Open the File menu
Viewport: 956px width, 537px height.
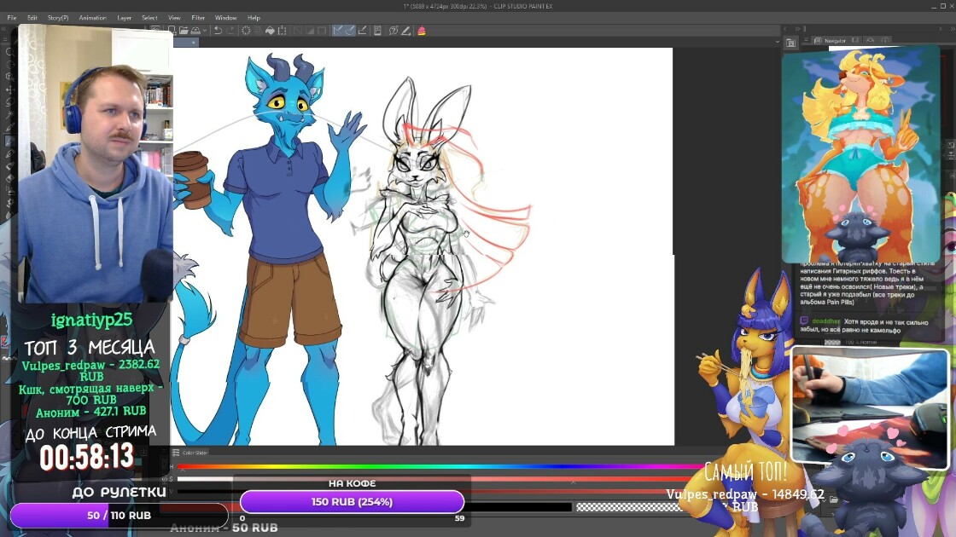coord(12,18)
